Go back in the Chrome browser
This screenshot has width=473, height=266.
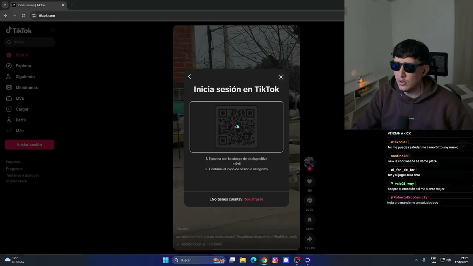pyautogui.click(x=6, y=16)
